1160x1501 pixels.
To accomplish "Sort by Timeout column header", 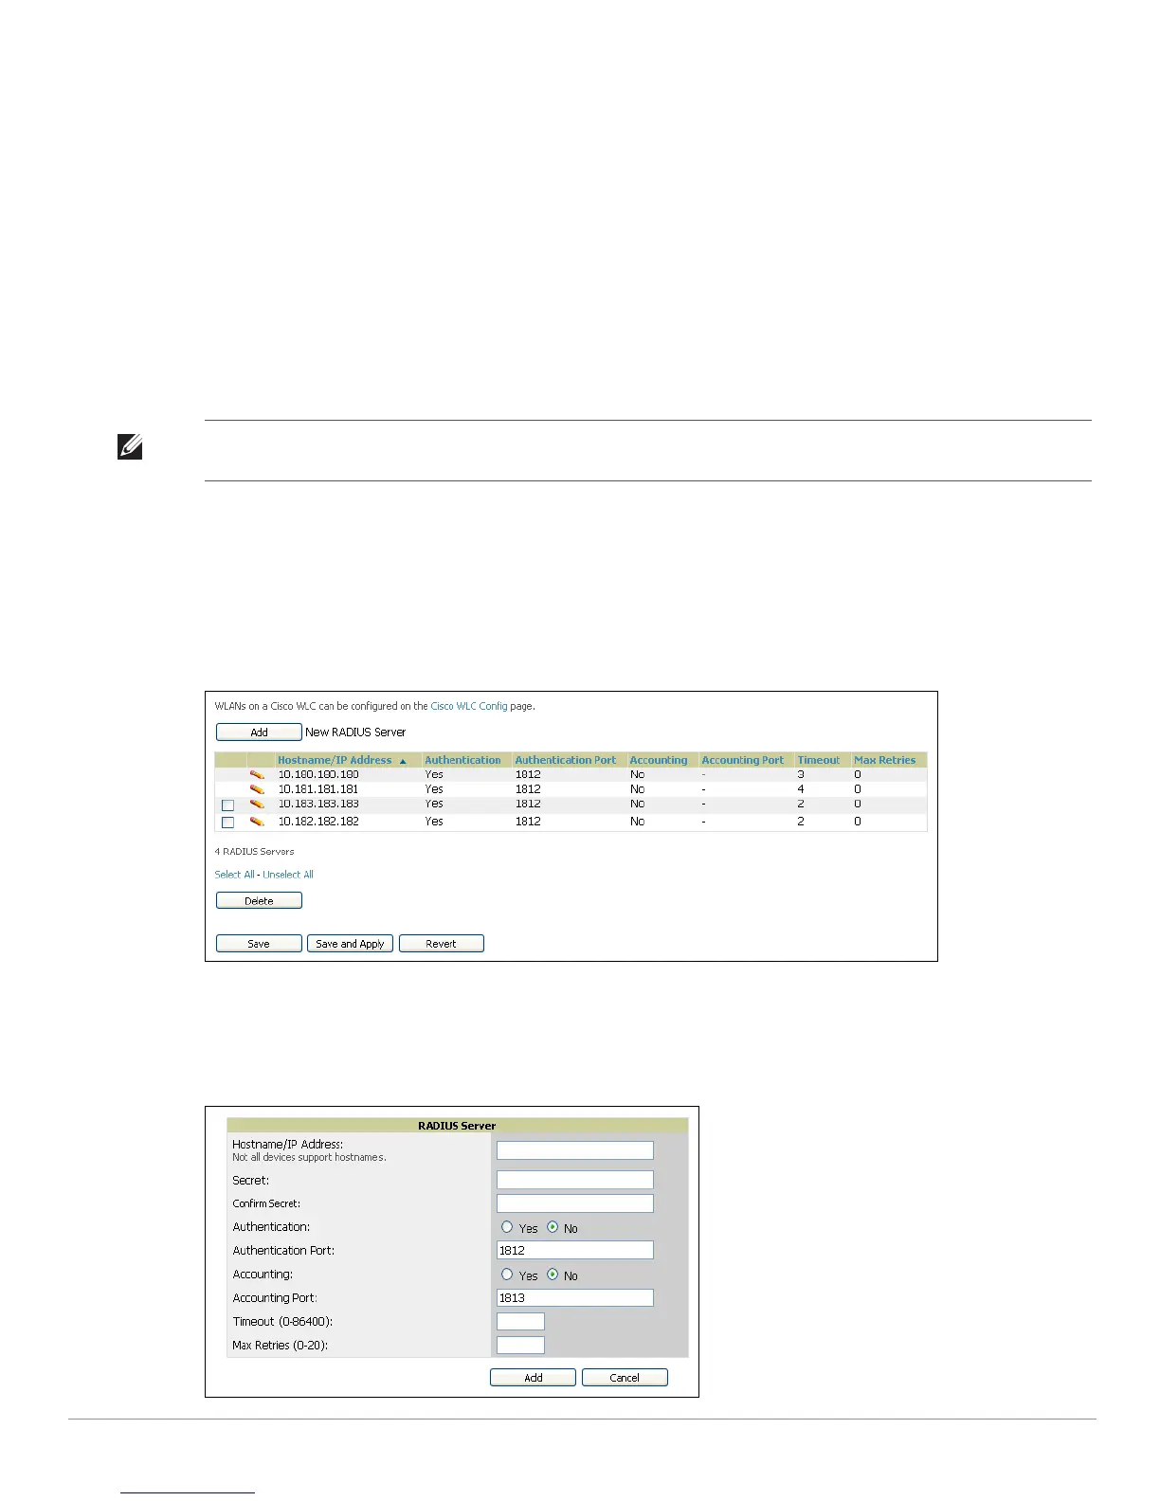I will point(819,760).
